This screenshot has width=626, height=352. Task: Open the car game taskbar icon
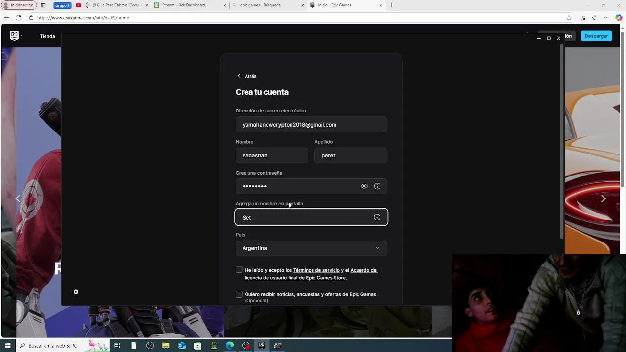278,346
